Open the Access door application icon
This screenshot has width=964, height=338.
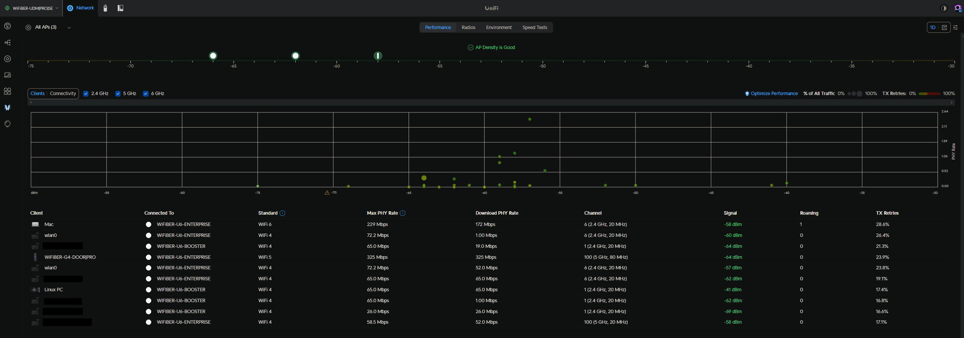120,8
